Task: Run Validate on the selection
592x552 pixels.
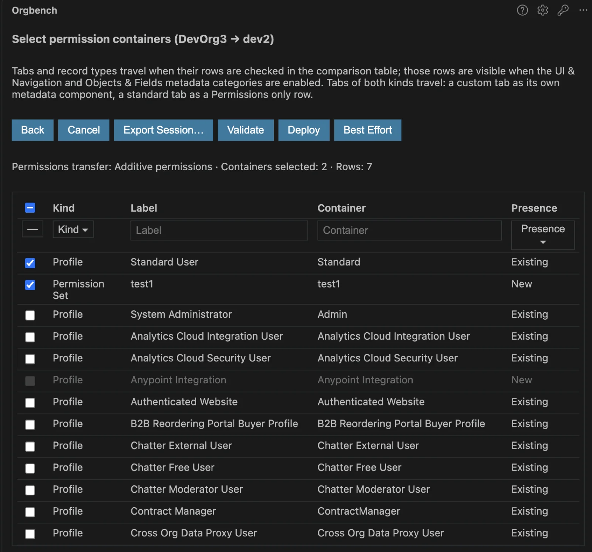Action: coord(246,130)
